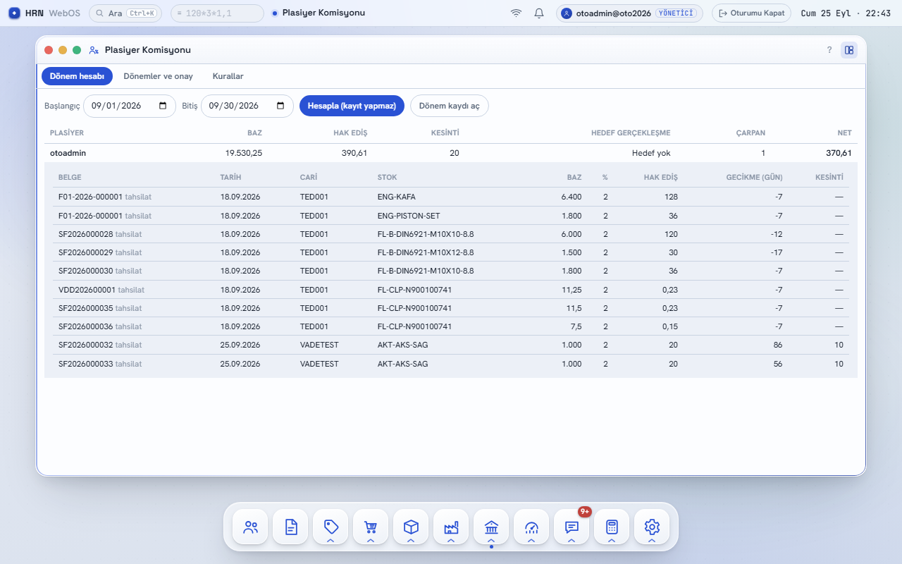Click the Dönem kaydı aç button
902x564 pixels.
point(450,106)
